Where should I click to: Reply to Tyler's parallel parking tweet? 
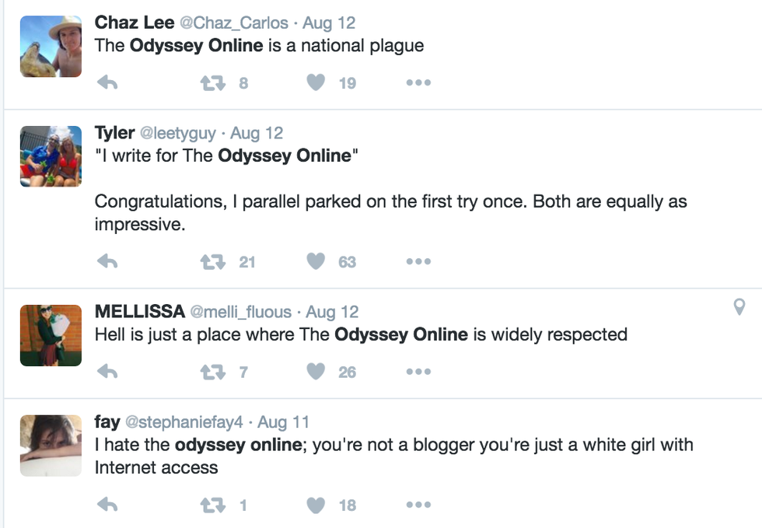point(107,261)
